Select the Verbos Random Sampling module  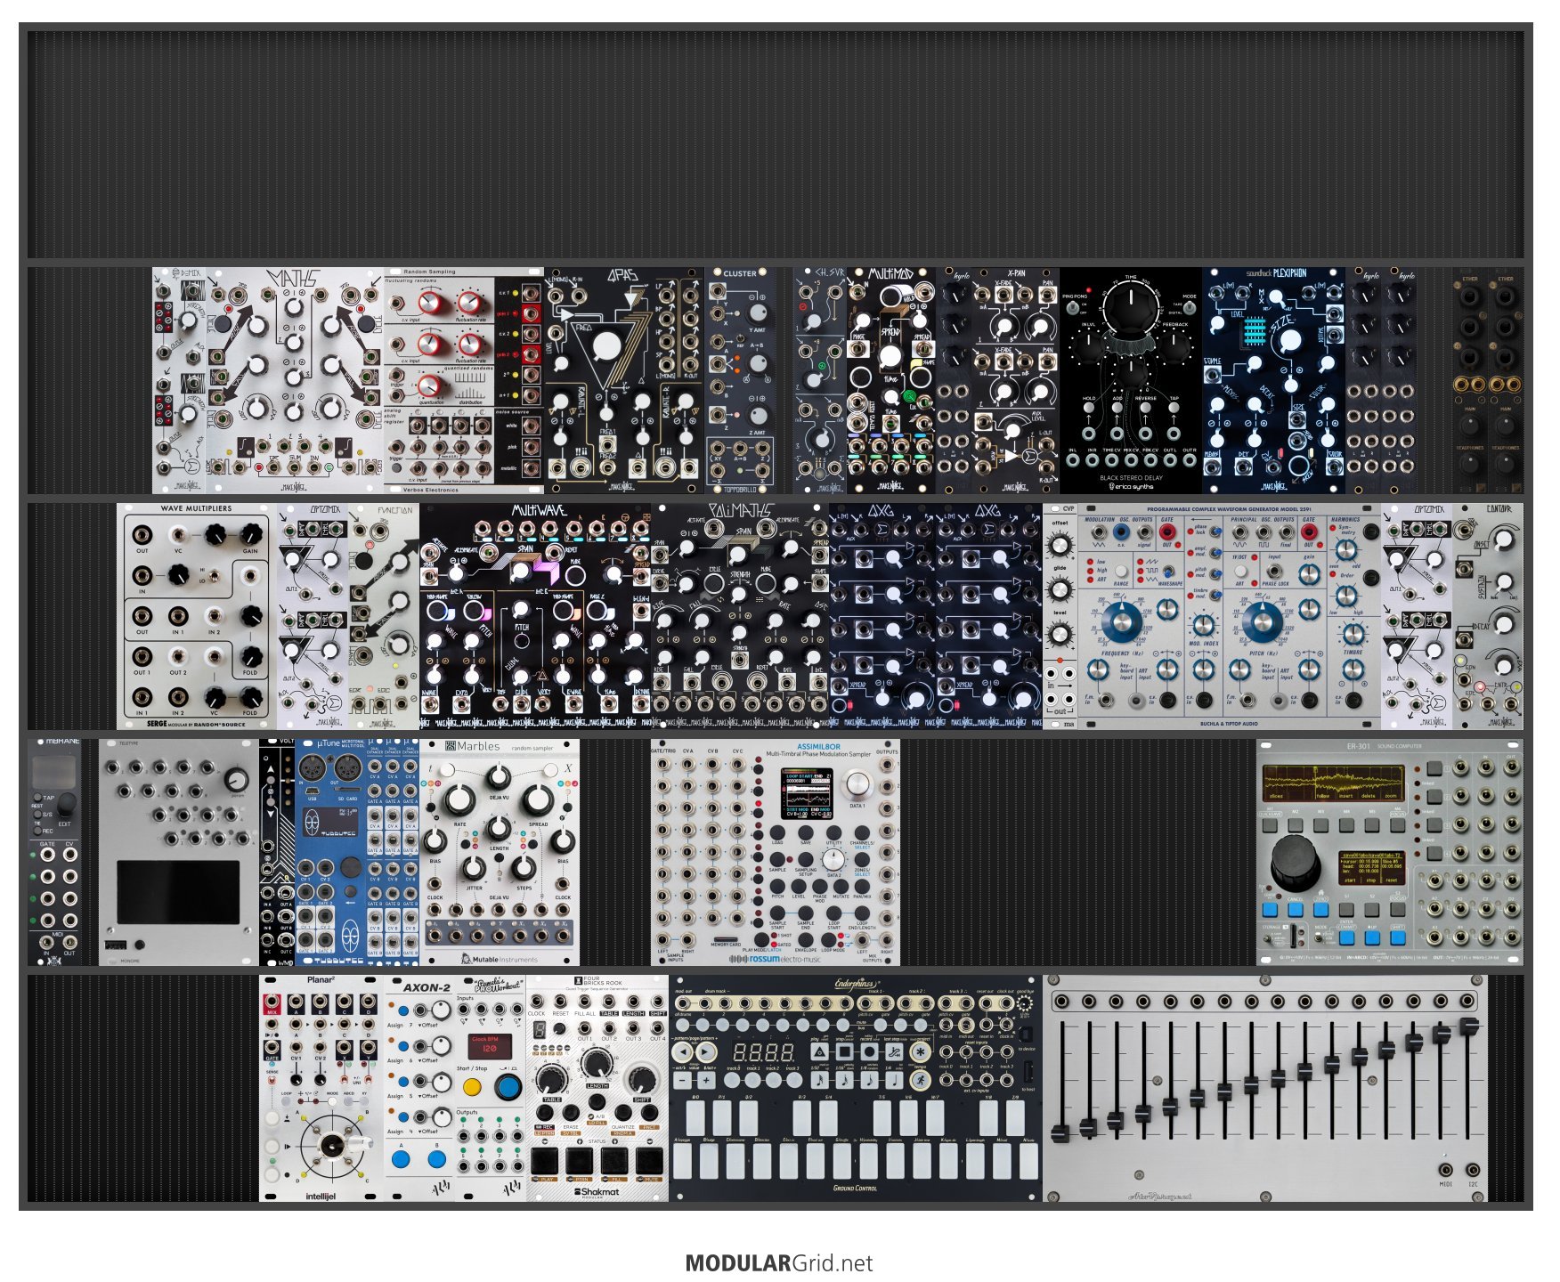pos(464,380)
